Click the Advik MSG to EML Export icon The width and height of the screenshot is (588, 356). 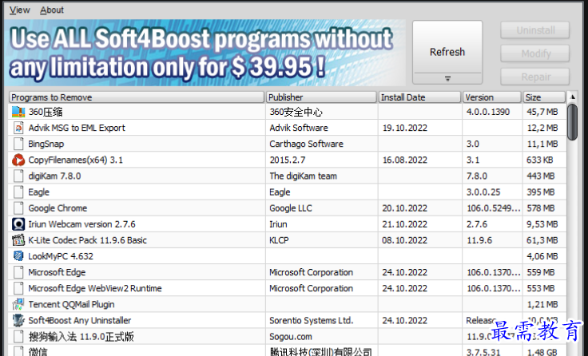(18, 128)
